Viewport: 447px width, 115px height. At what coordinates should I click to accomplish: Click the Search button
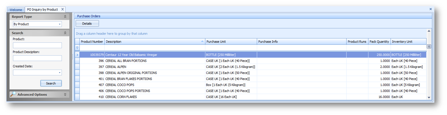click(51, 83)
